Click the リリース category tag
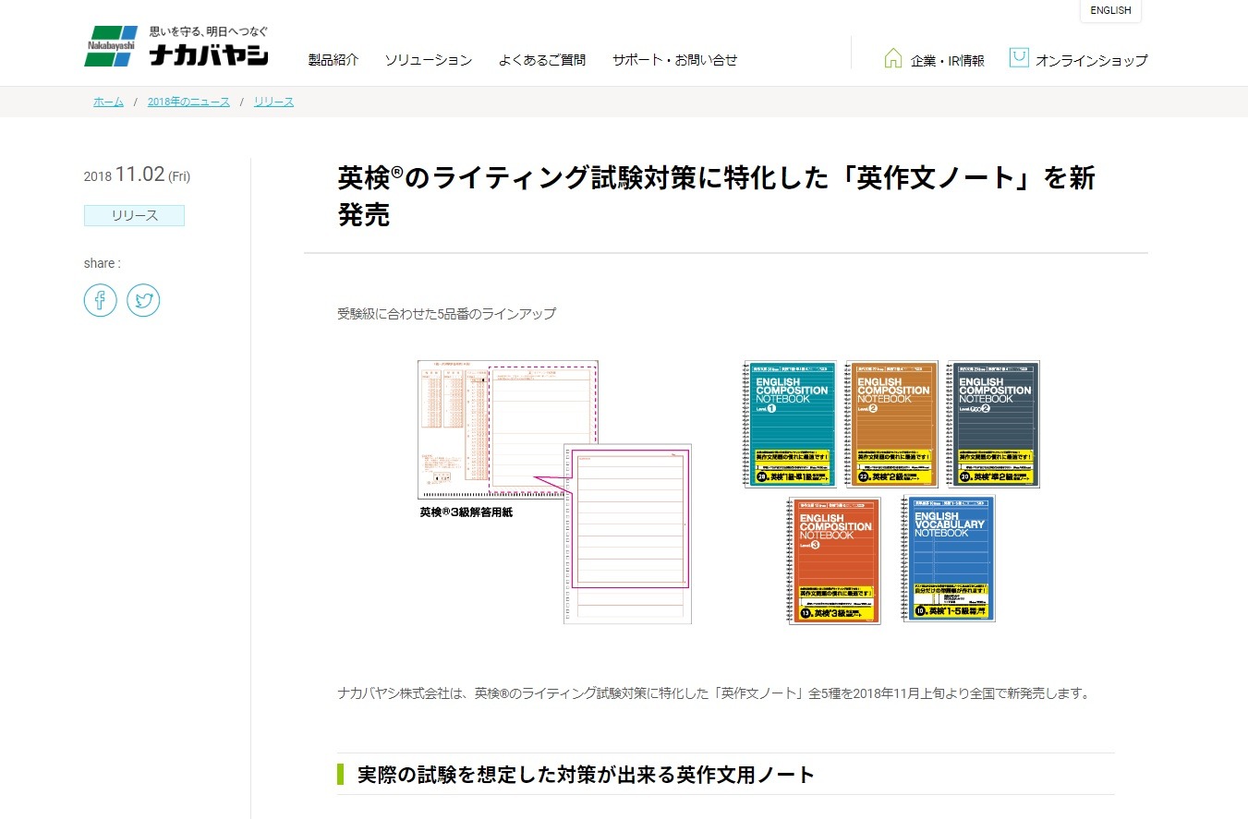Viewport: 1248px width, 819px height. (x=134, y=214)
